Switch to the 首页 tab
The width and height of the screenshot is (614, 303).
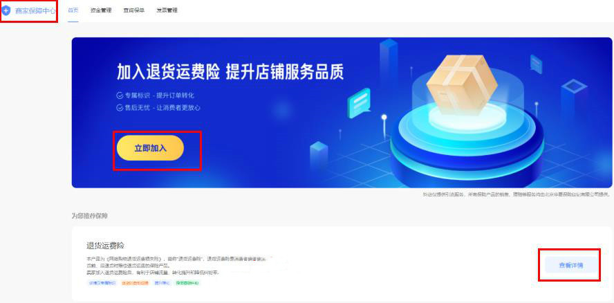click(73, 10)
